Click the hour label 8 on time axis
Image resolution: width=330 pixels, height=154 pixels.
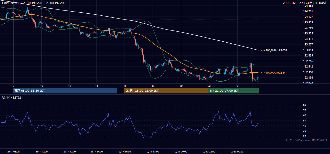[x=13, y=86]
